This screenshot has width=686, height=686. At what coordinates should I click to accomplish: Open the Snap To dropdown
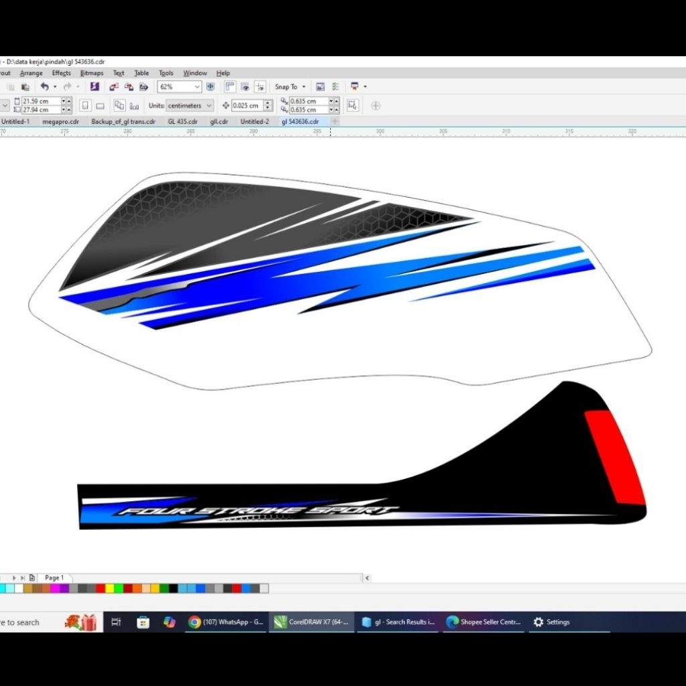[x=289, y=86]
